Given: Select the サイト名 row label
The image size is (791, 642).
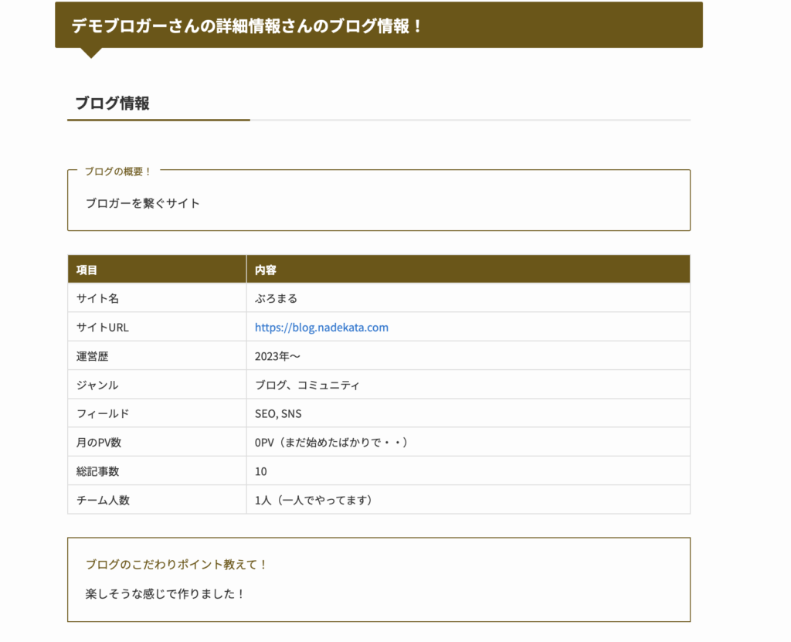Looking at the screenshot, I should [97, 298].
